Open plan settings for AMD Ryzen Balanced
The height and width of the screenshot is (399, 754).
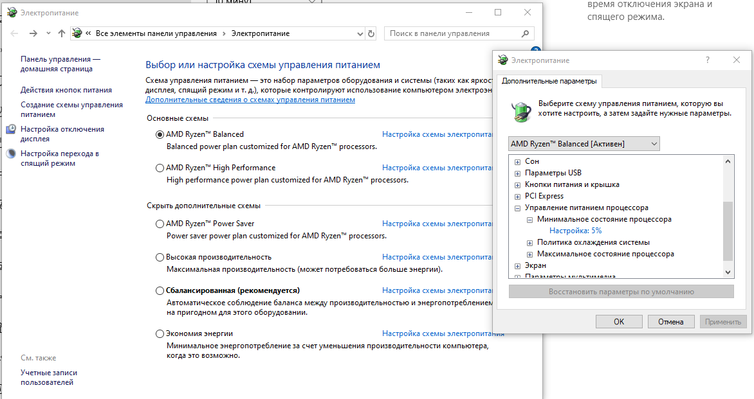[x=437, y=134]
